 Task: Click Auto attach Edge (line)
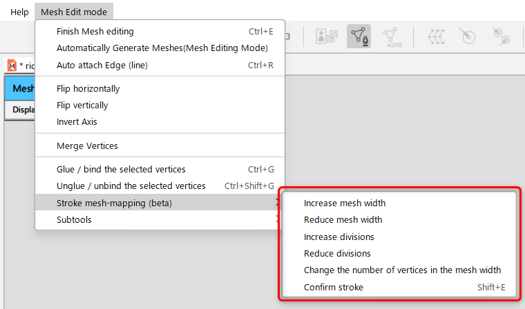click(102, 66)
